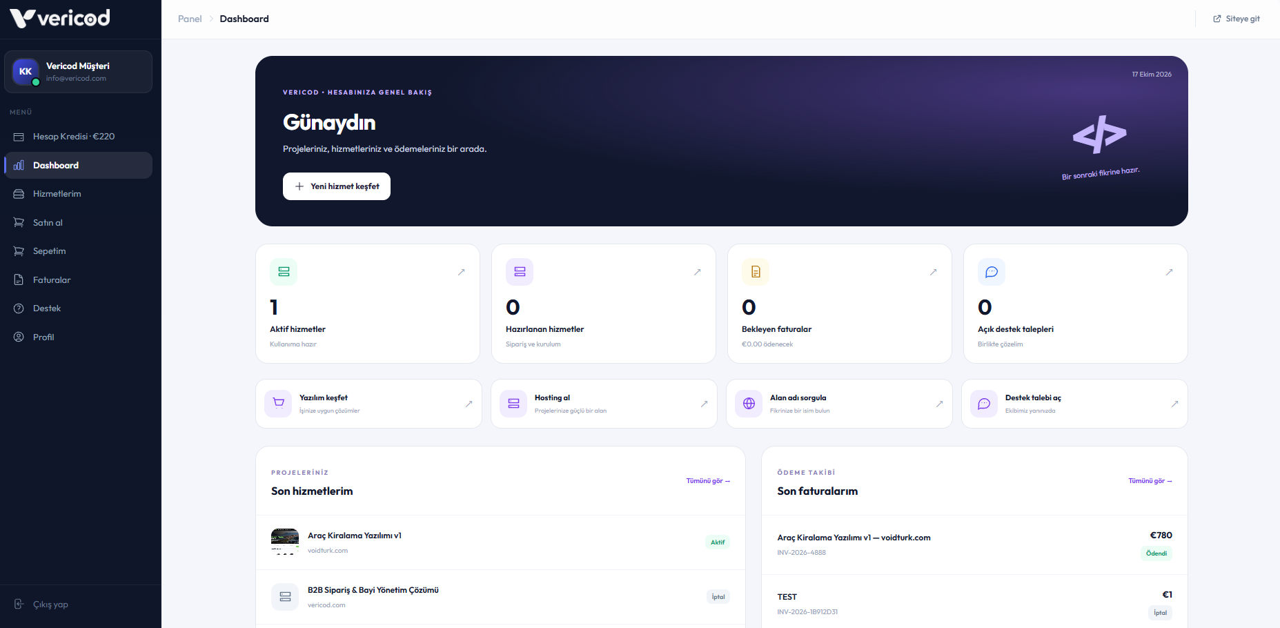Click the Sepetim cart icon
This screenshot has width=1280, height=628.
coord(19,251)
